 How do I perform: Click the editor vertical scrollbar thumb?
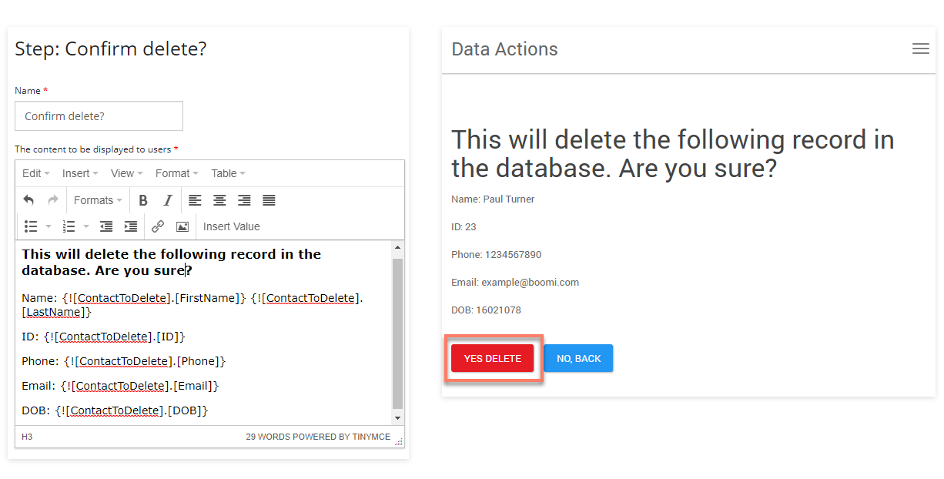[397, 333]
